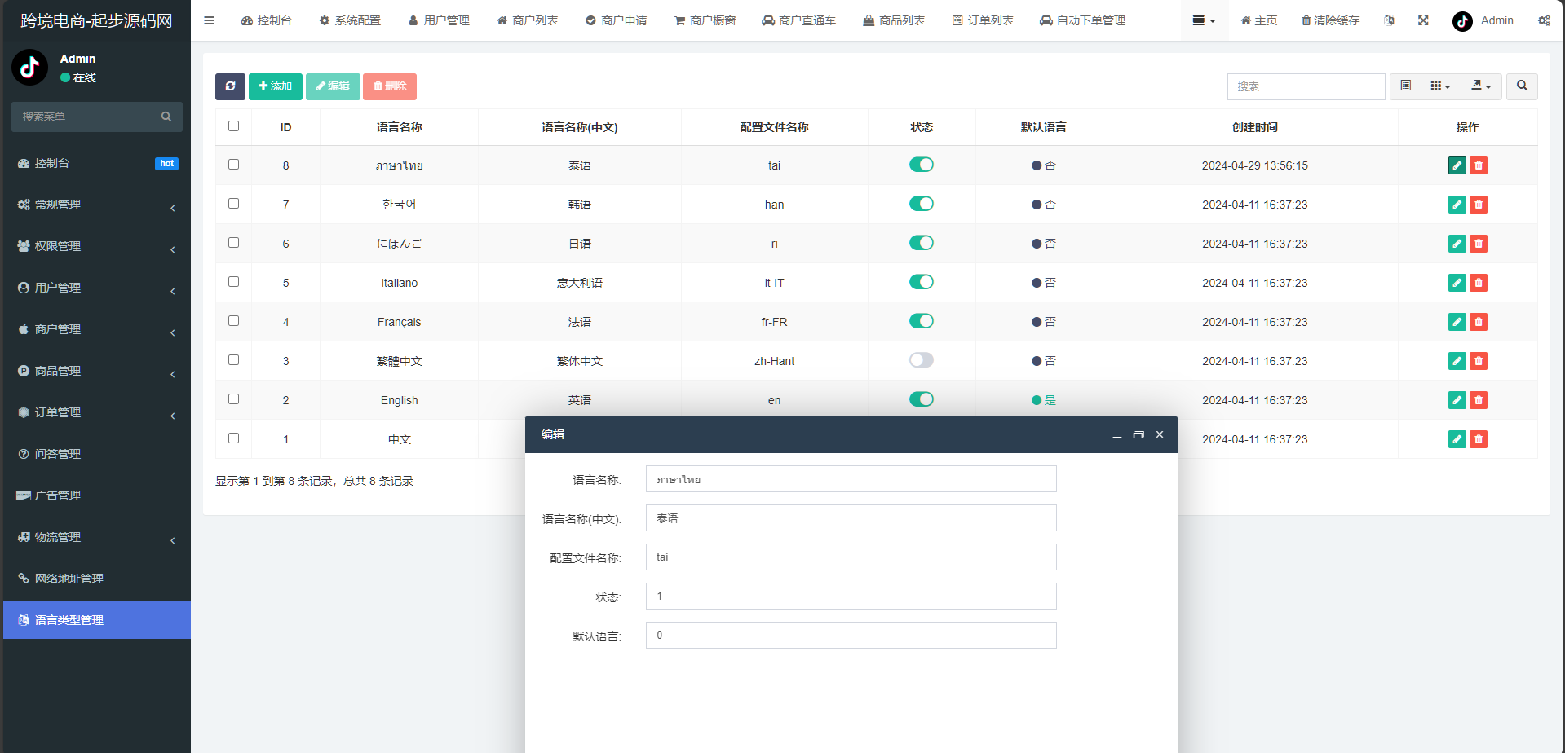
Task: Click the magnifier search icon button beside table
Action: coord(1522,86)
